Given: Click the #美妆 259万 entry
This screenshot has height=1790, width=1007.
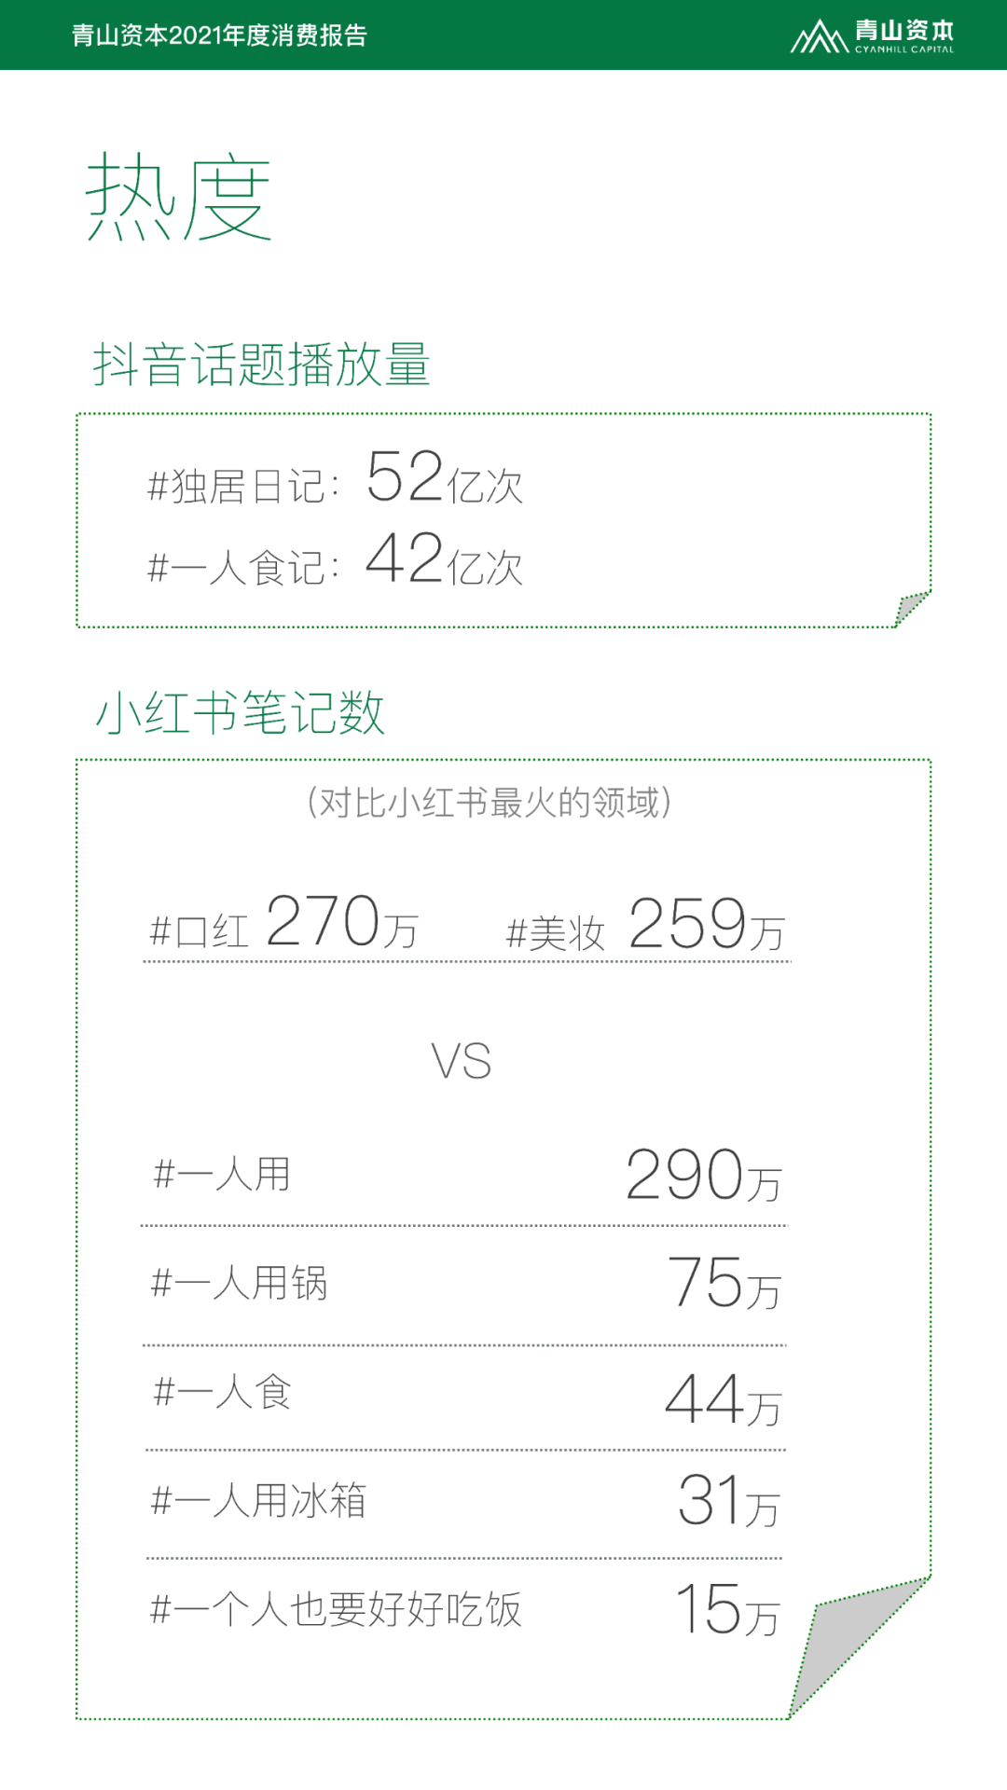Looking at the screenshot, I should [x=645, y=925].
